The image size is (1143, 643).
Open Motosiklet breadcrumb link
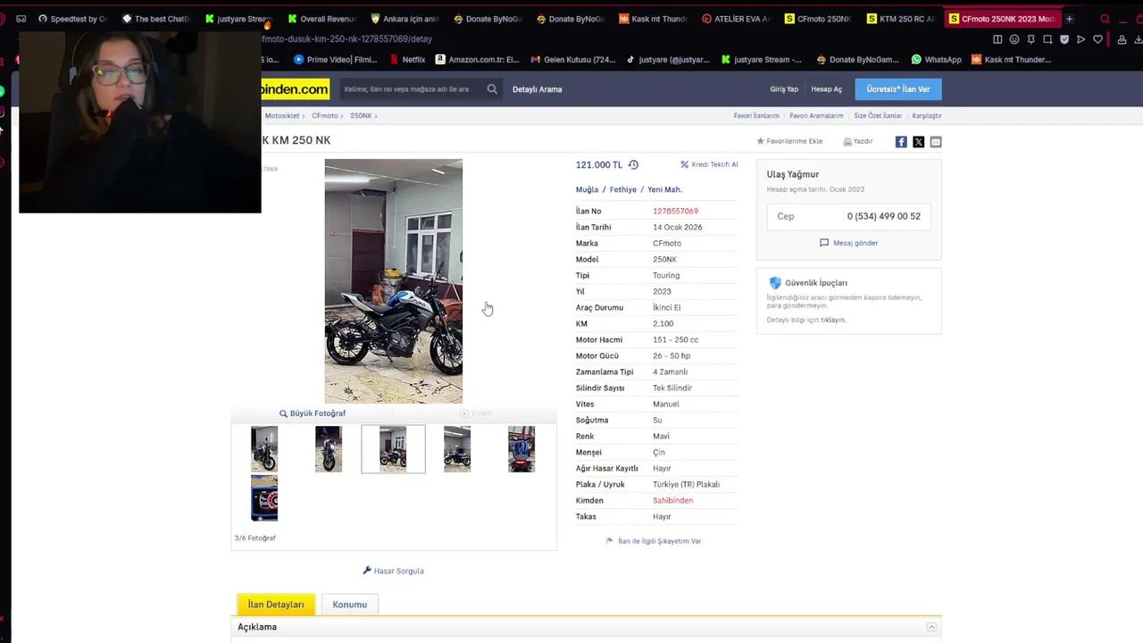[x=282, y=116]
